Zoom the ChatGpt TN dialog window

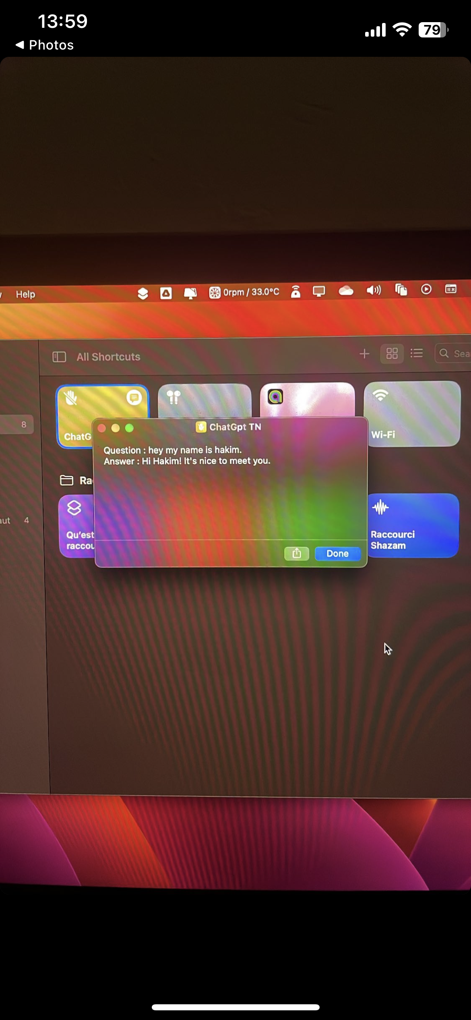point(129,428)
